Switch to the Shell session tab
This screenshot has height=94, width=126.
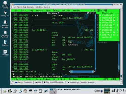[x=38, y=82]
